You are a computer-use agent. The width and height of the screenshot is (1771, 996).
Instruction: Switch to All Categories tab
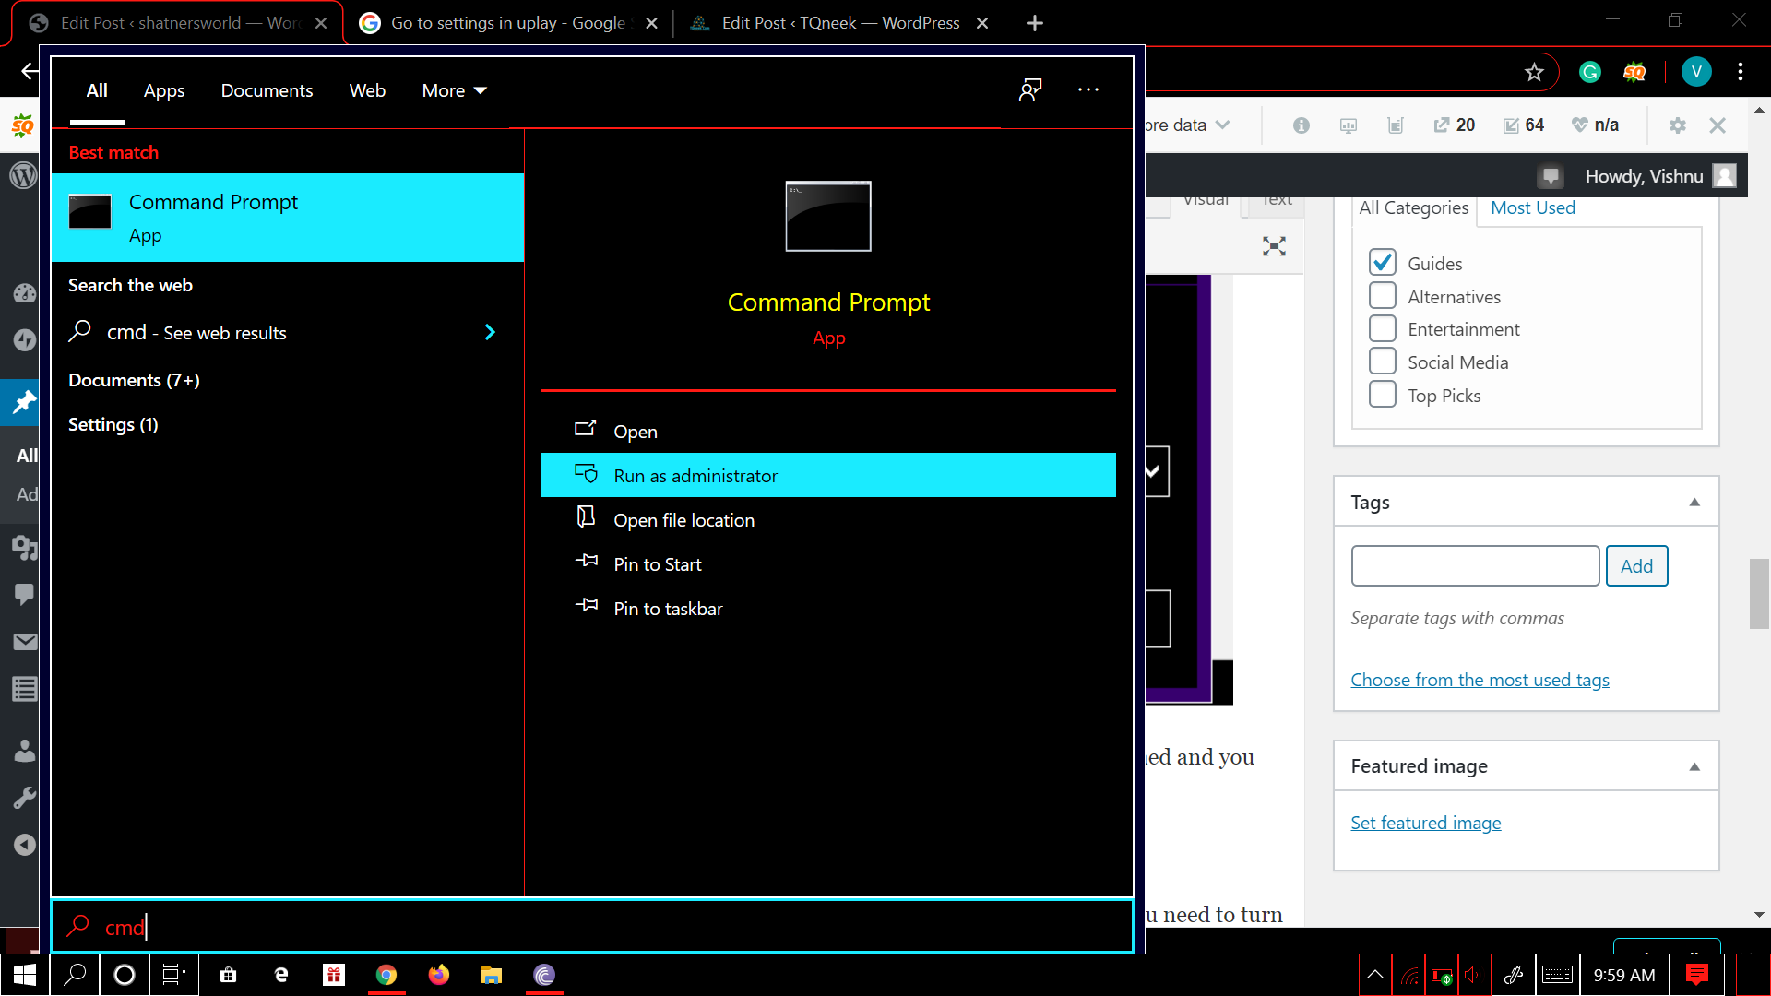[x=1413, y=207]
